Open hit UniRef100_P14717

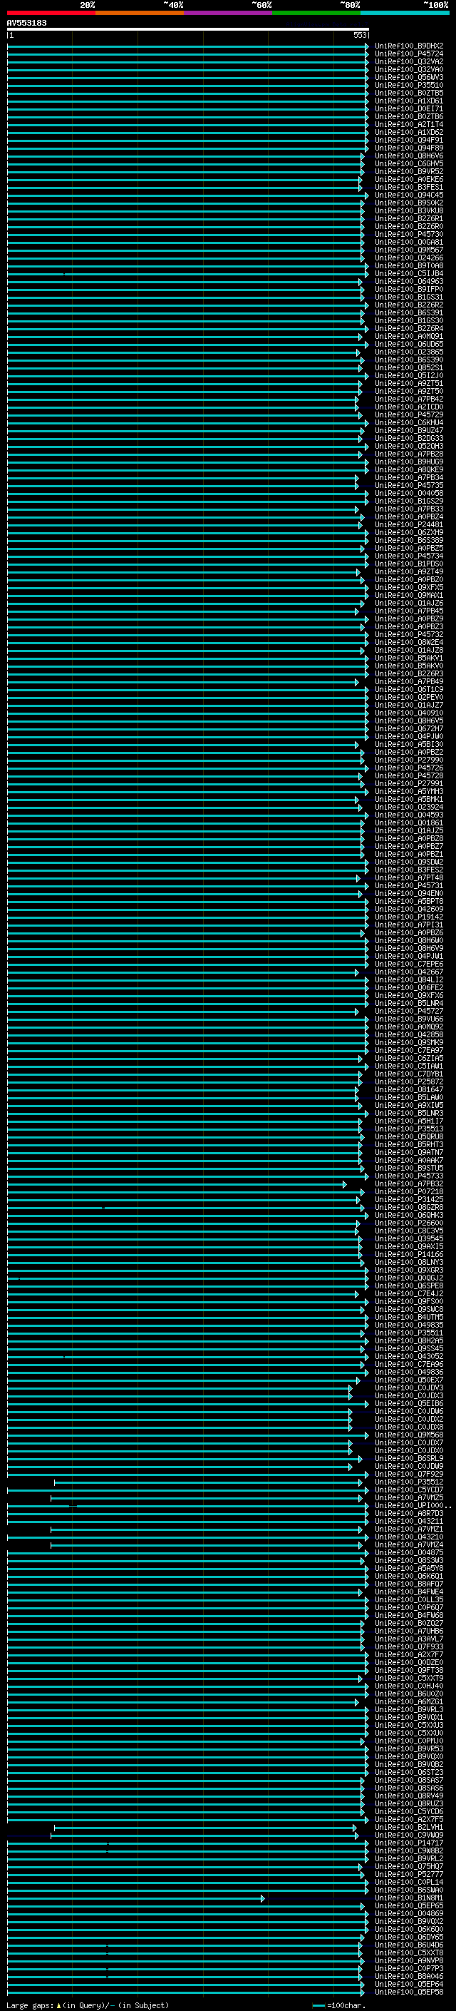(x=409, y=1843)
